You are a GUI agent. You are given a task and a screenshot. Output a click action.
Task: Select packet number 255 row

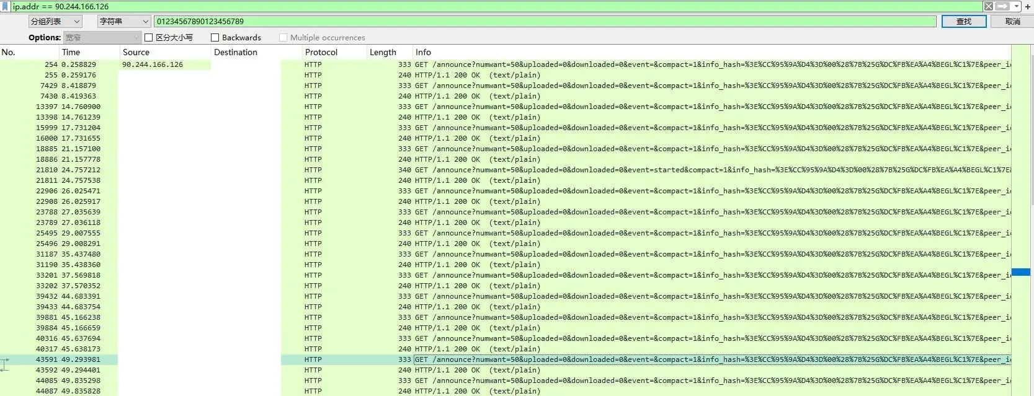click(506, 75)
